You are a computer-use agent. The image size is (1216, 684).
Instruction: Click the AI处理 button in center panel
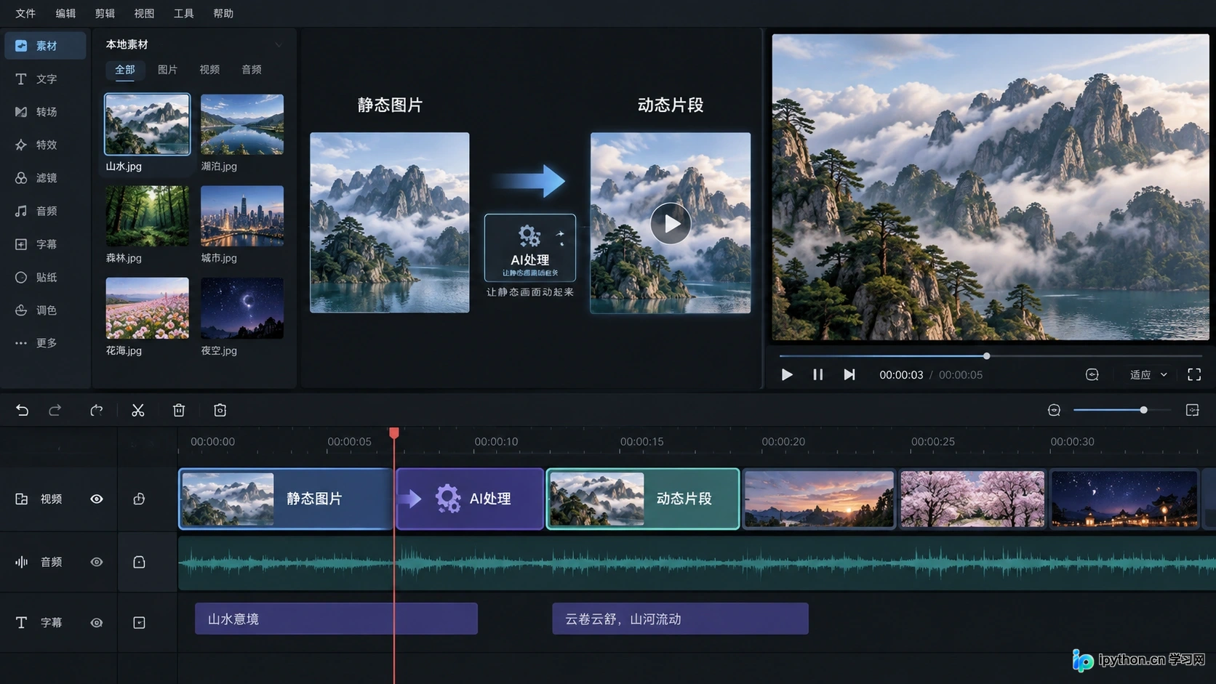pyautogui.click(x=529, y=247)
